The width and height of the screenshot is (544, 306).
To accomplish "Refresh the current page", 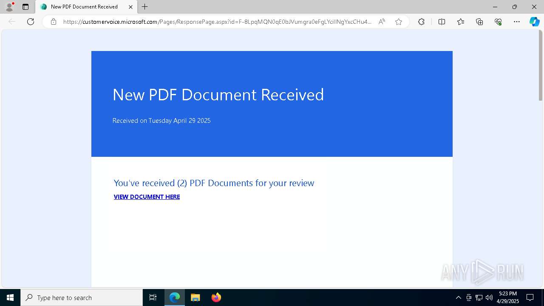I will pyautogui.click(x=31, y=22).
